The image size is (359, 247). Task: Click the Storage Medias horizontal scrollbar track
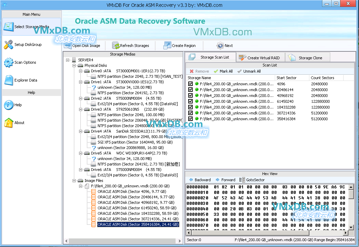122,241
